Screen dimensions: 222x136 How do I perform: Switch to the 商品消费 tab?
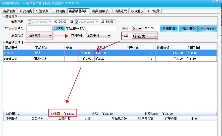tap(9, 11)
